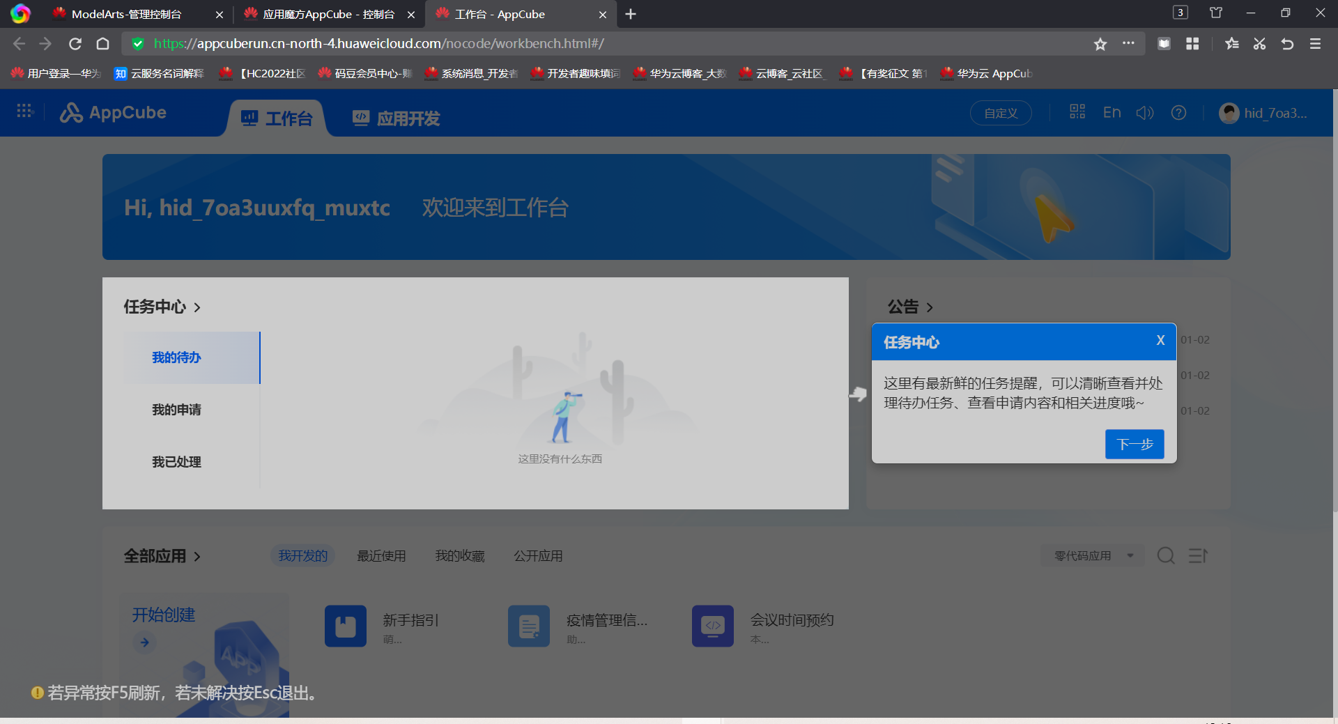1338x724 pixels.
Task: Bookmark this page with the star icon
Action: [1100, 44]
